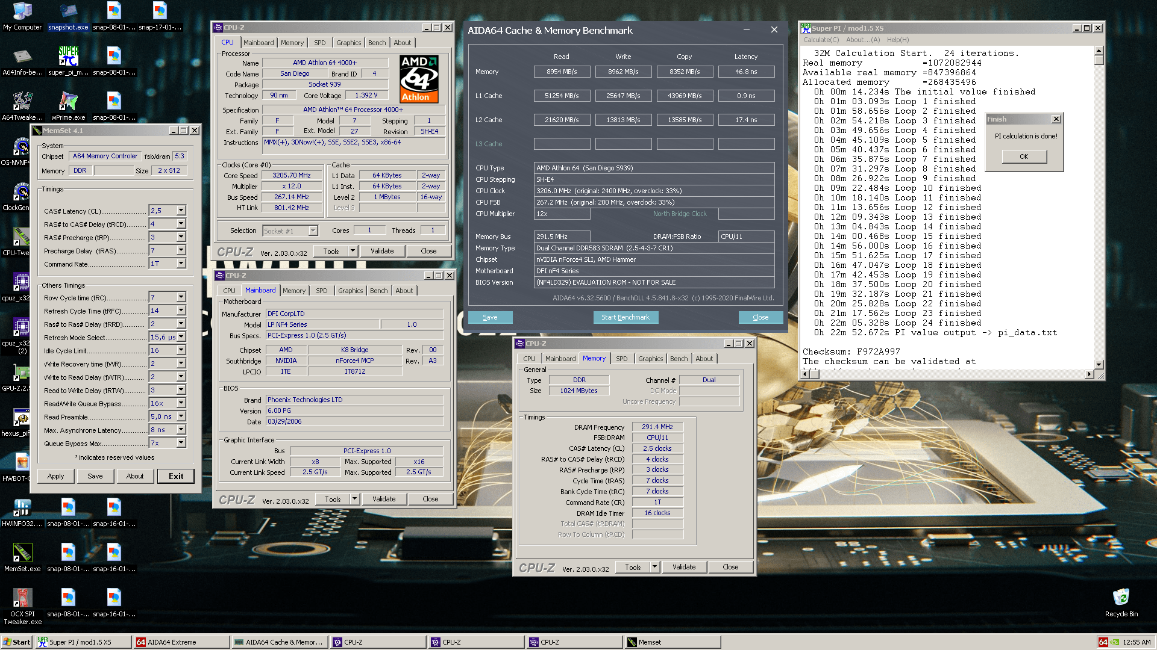Launch the OCX SPI Tweaker.exe desktop icon
The width and height of the screenshot is (1157, 650).
[22, 607]
